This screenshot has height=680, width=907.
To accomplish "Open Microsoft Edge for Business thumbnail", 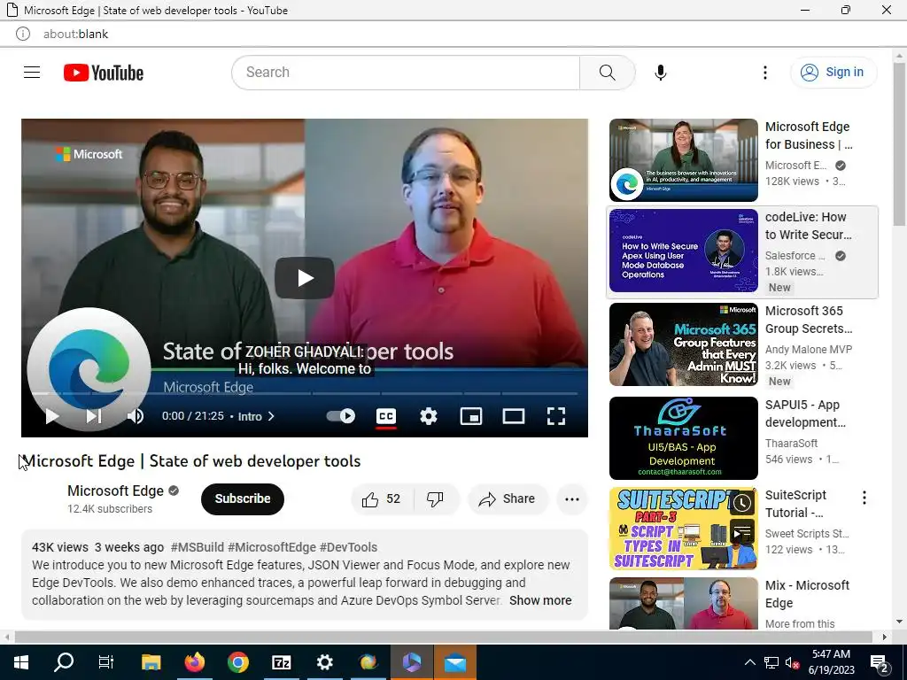I will pos(683,160).
